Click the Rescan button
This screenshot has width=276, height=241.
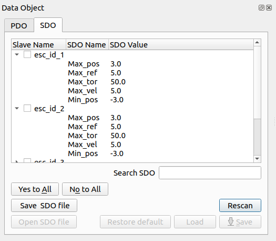[x=240, y=206]
